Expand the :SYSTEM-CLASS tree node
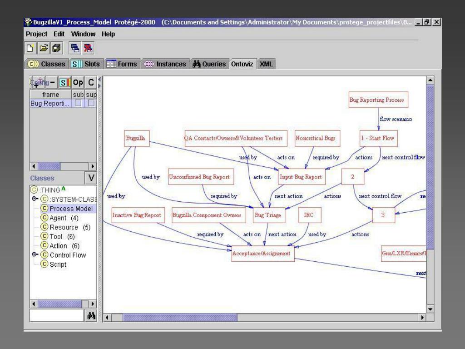 [35, 199]
